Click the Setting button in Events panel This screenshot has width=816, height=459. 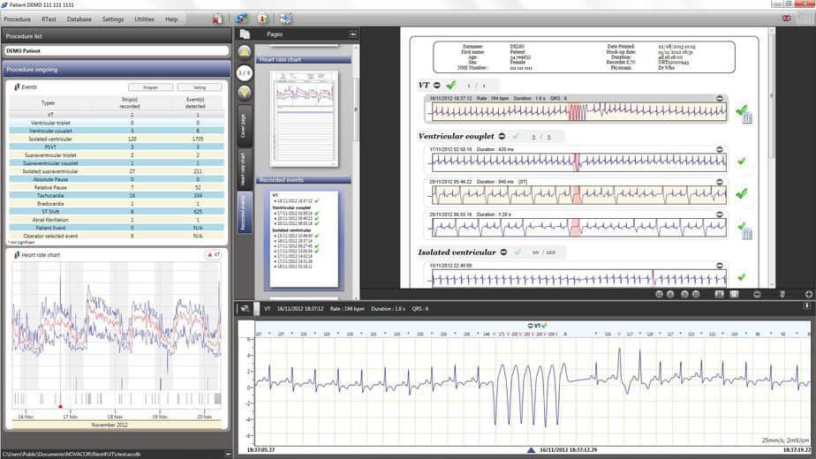pos(200,87)
